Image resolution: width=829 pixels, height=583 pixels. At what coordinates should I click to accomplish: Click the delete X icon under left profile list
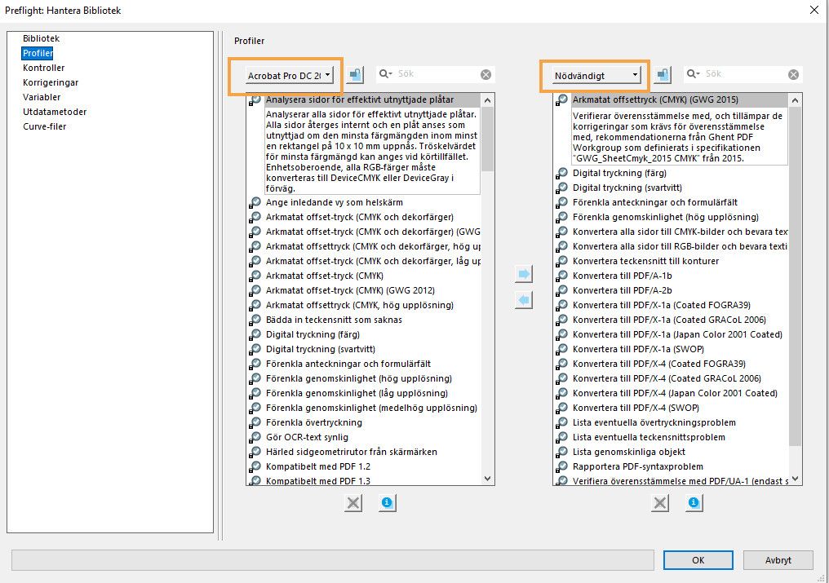click(x=353, y=503)
